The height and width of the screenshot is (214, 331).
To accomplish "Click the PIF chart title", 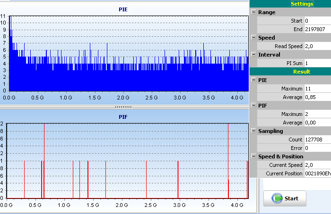I will (123, 117).
